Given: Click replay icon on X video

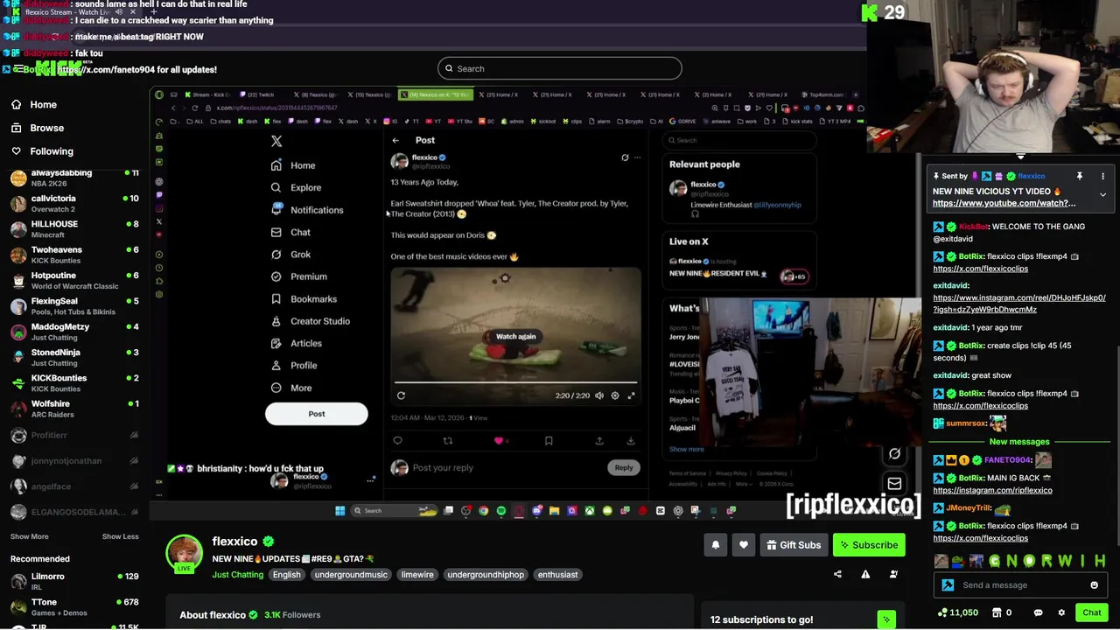Looking at the screenshot, I should [x=401, y=395].
